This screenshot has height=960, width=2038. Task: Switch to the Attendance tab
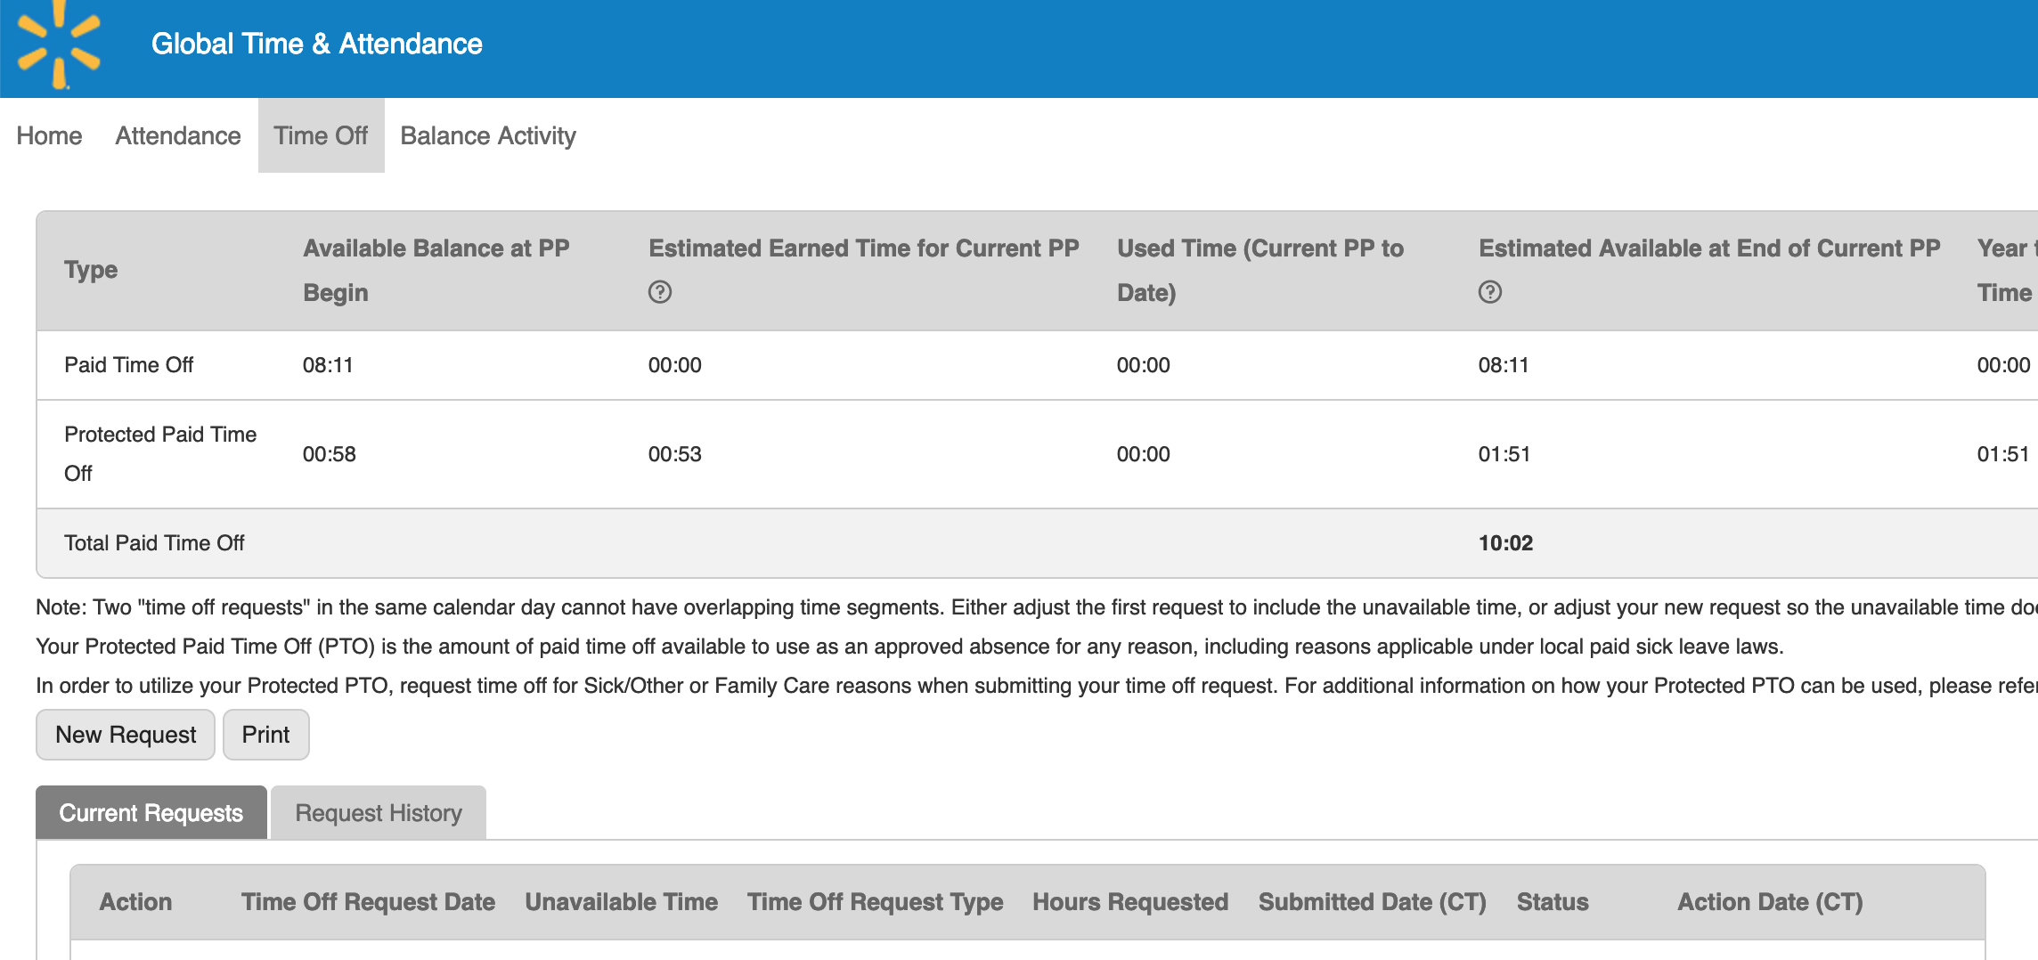click(x=176, y=135)
